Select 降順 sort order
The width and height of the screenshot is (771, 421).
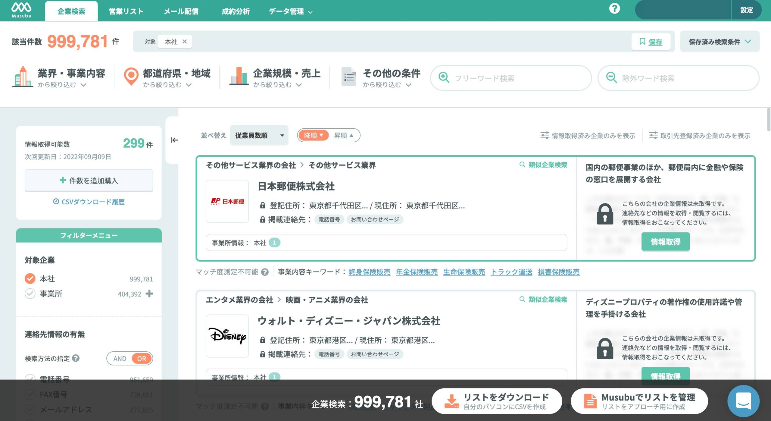pos(313,135)
